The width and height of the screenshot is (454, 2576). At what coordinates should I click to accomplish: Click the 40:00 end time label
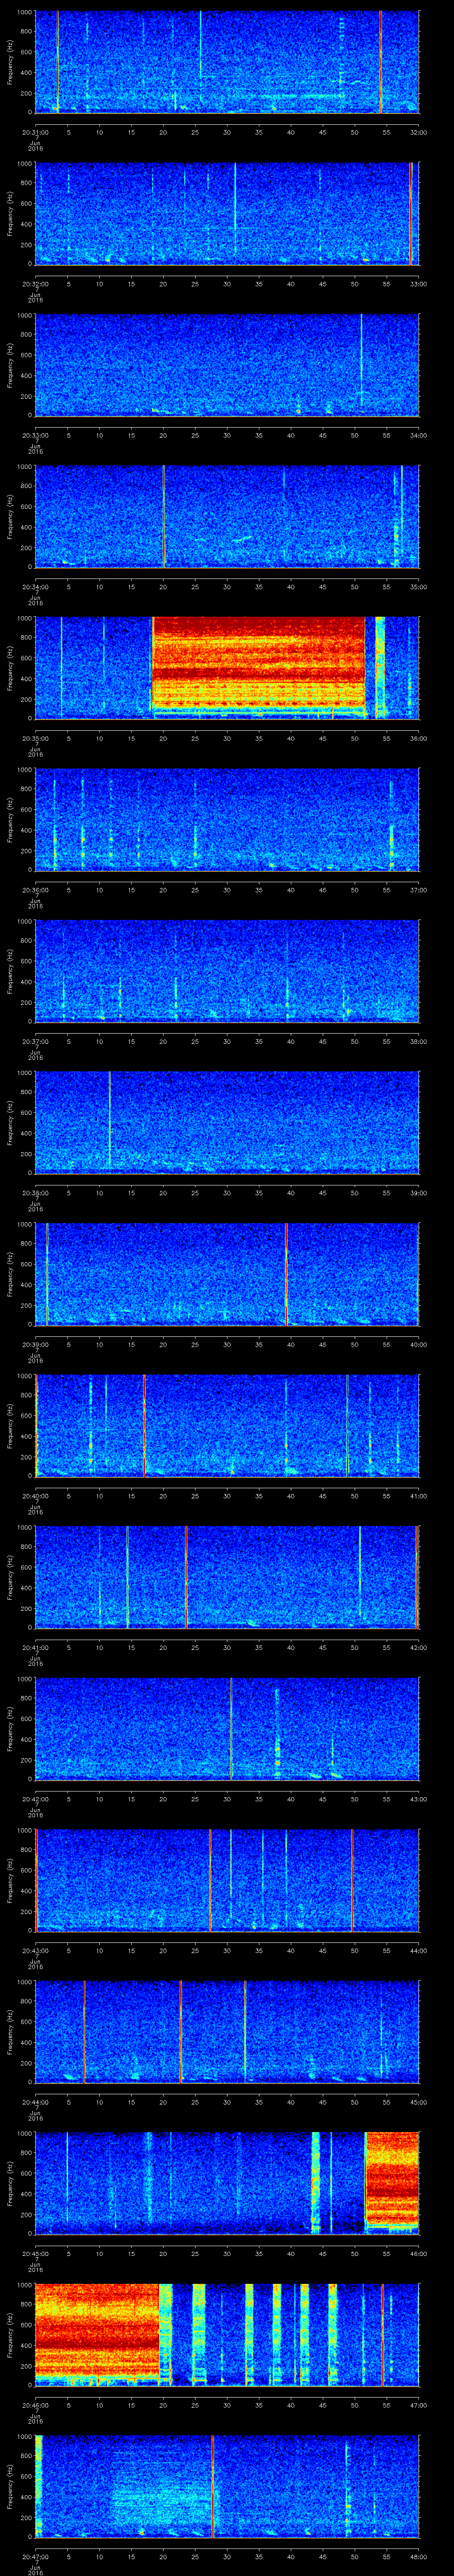pos(418,1344)
